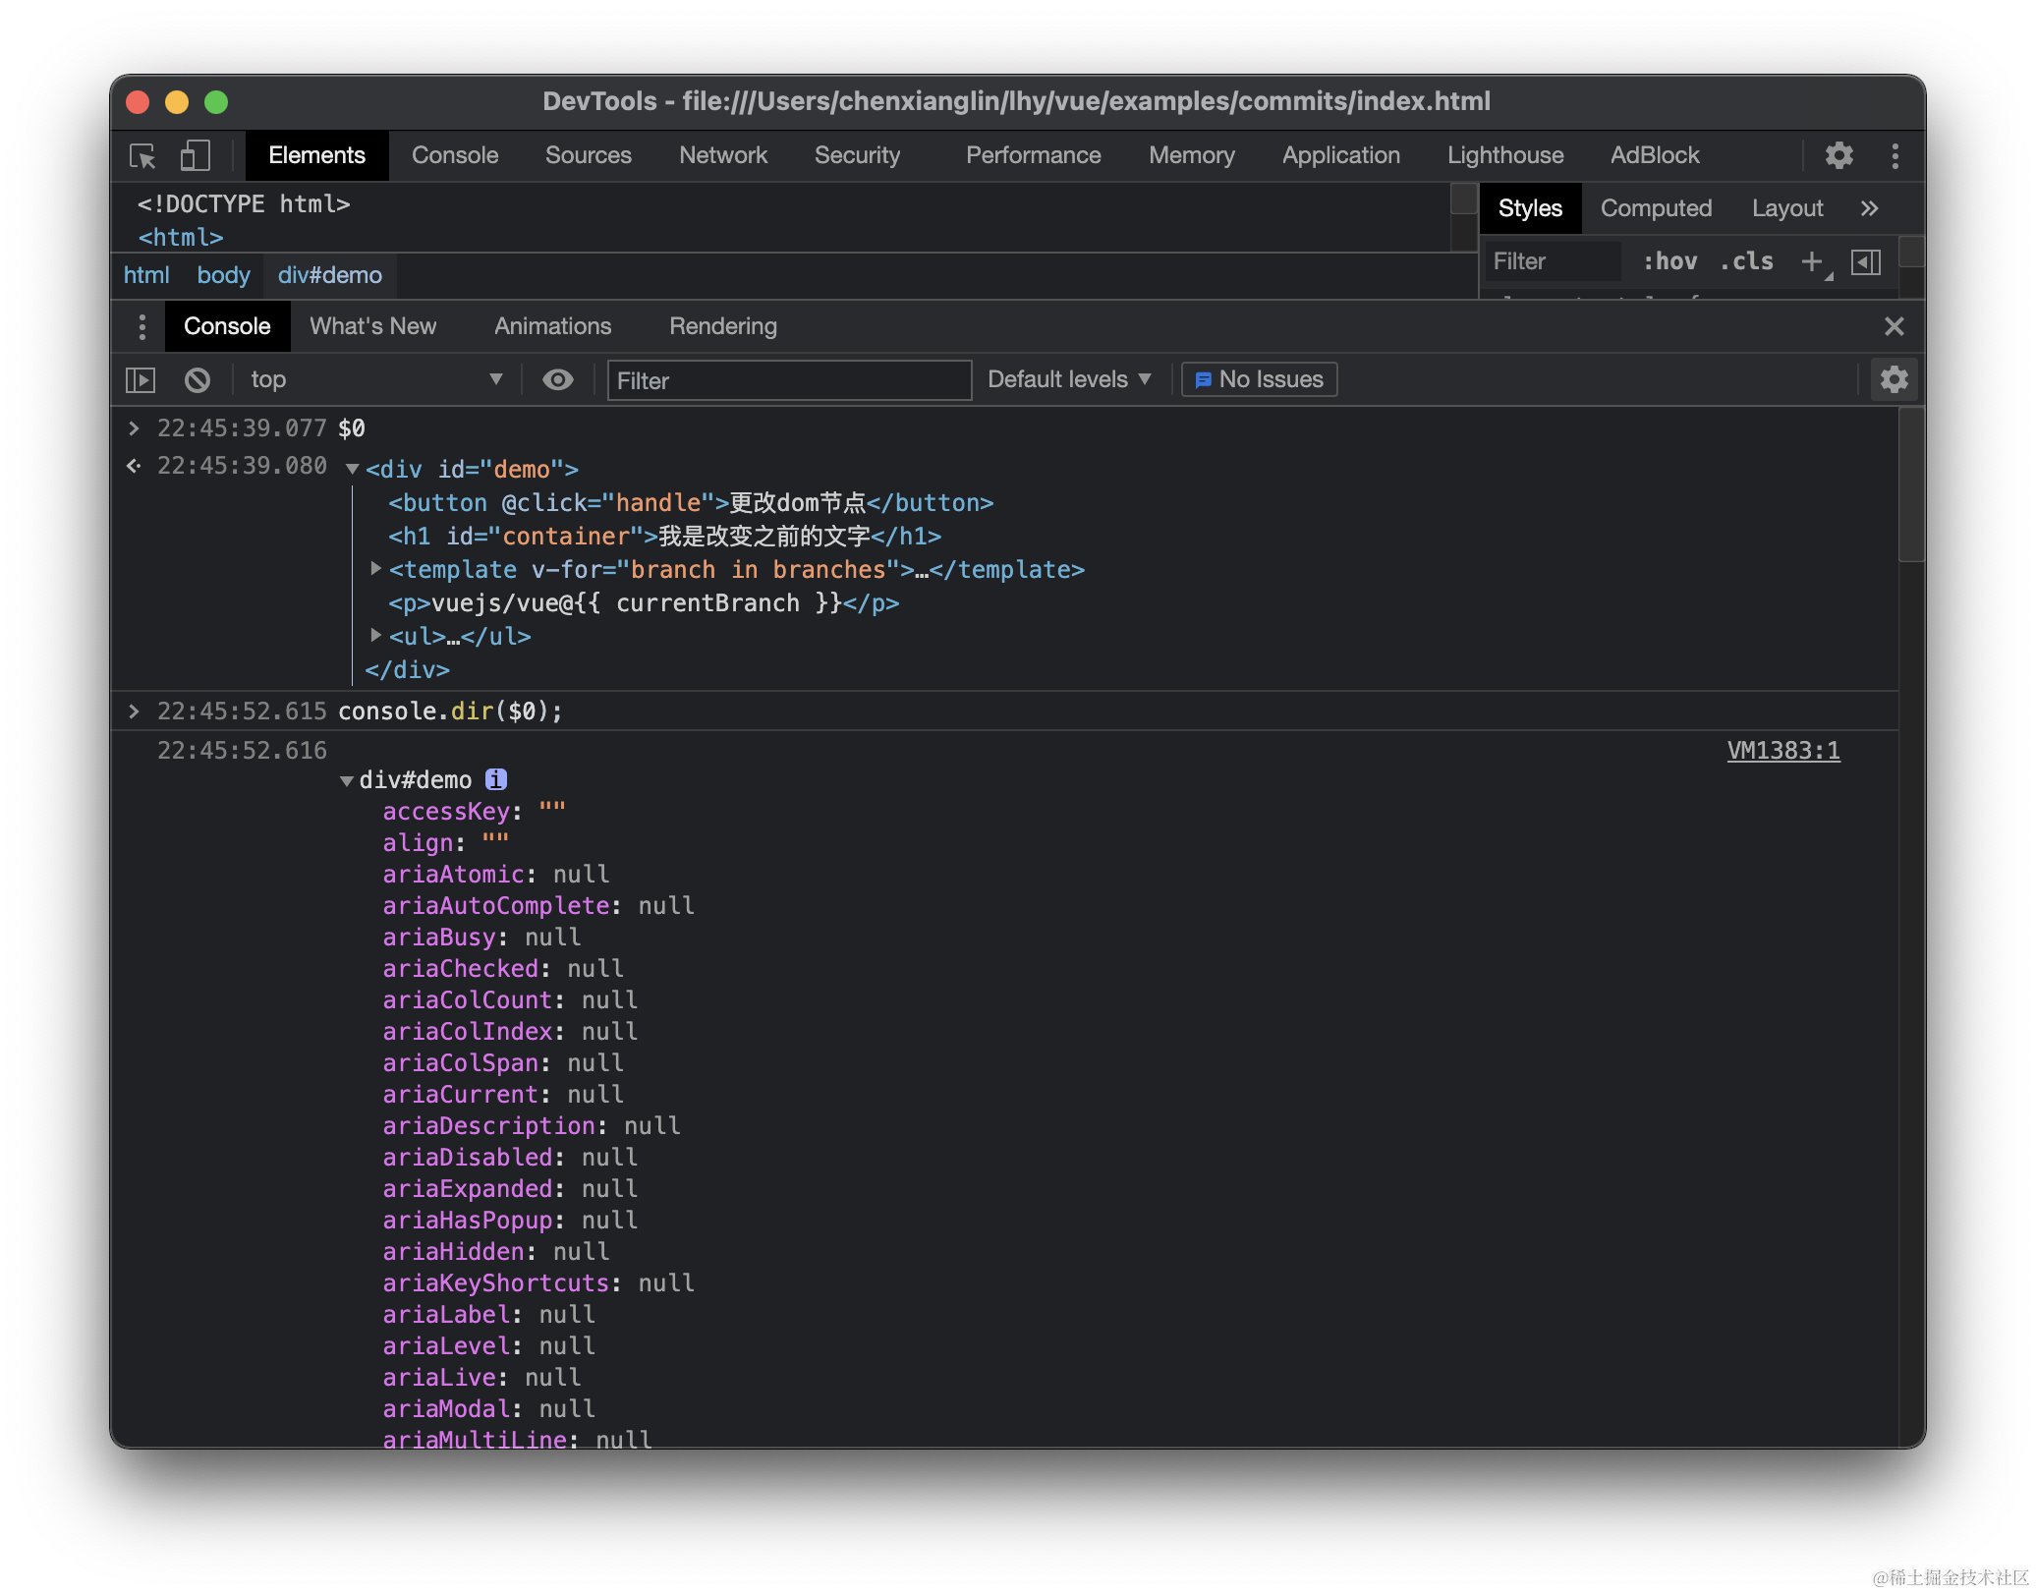Collapse the div#demo object tree
Screen dimensions: 2036x1594
(347, 781)
